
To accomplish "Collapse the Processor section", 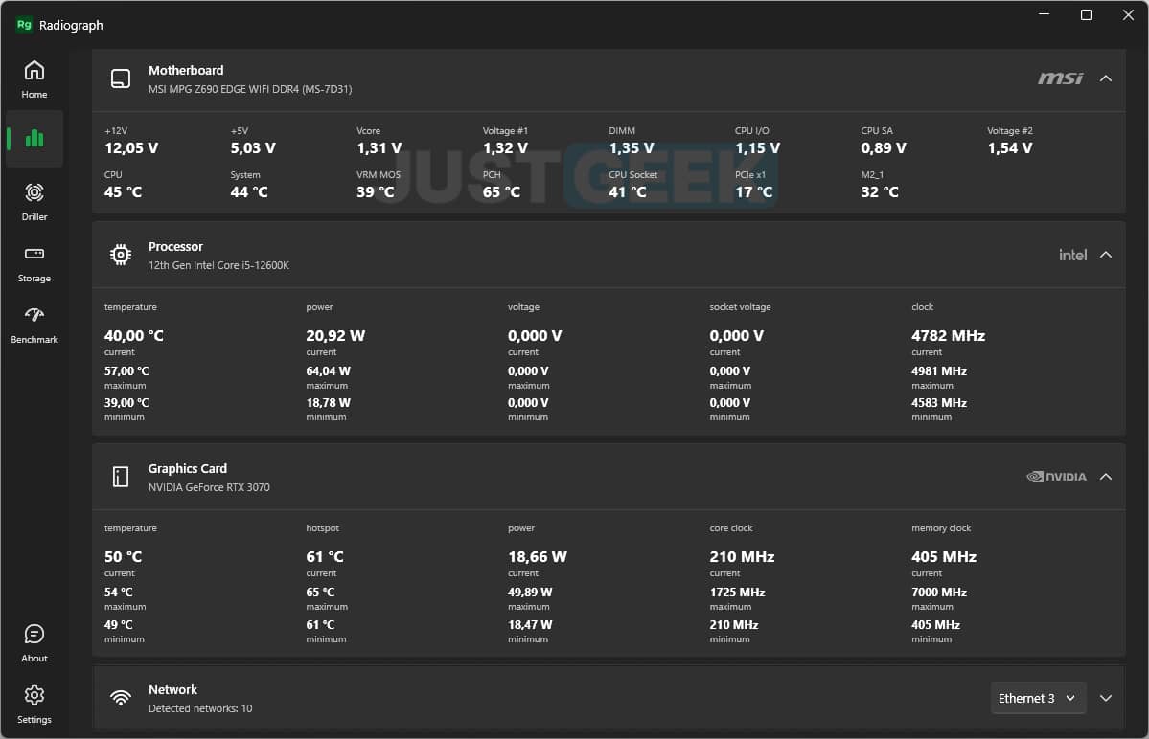I will tap(1106, 255).
